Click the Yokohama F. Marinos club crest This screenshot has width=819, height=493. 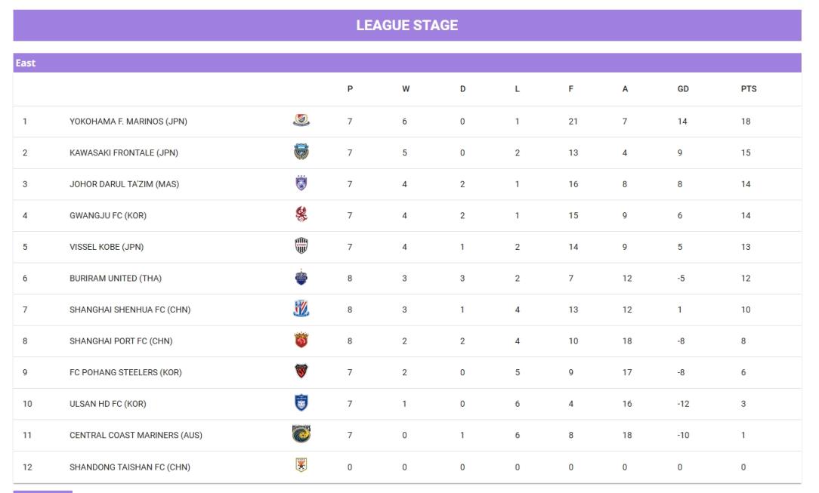coord(301,121)
